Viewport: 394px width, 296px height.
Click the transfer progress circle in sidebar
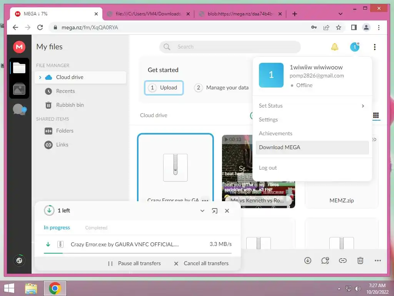pos(19,260)
